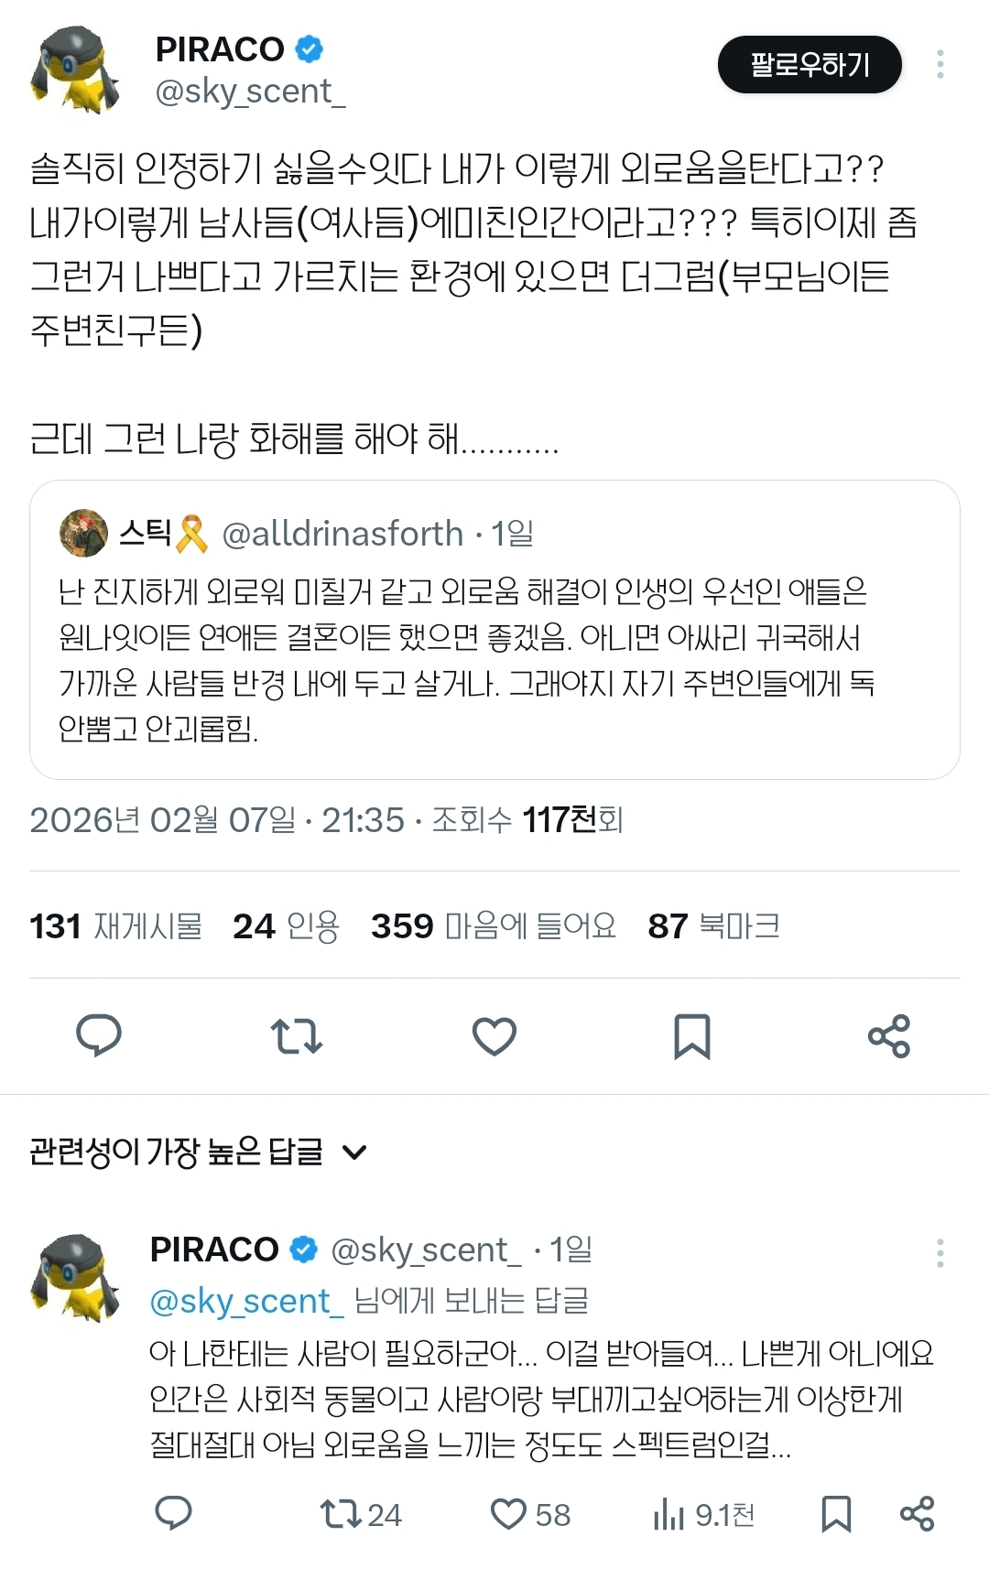The width and height of the screenshot is (989, 1569).
Task: View the 24 인용 quotes list
Action: coord(287,926)
